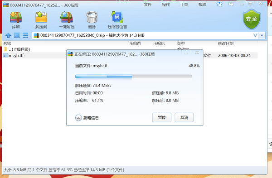Open the 工具 menu
This screenshot has height=178, width=272.
[x=184, y=5]
